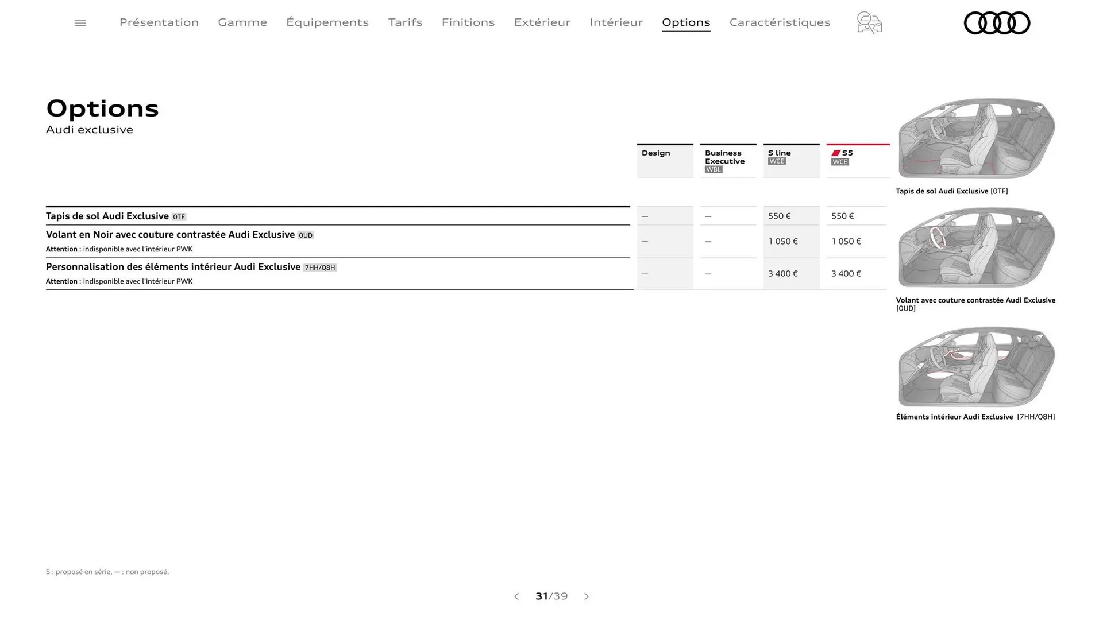Select the dealer locator car icon
Viewport: 1103px width, 620px height.
click(x=869, y=23)
